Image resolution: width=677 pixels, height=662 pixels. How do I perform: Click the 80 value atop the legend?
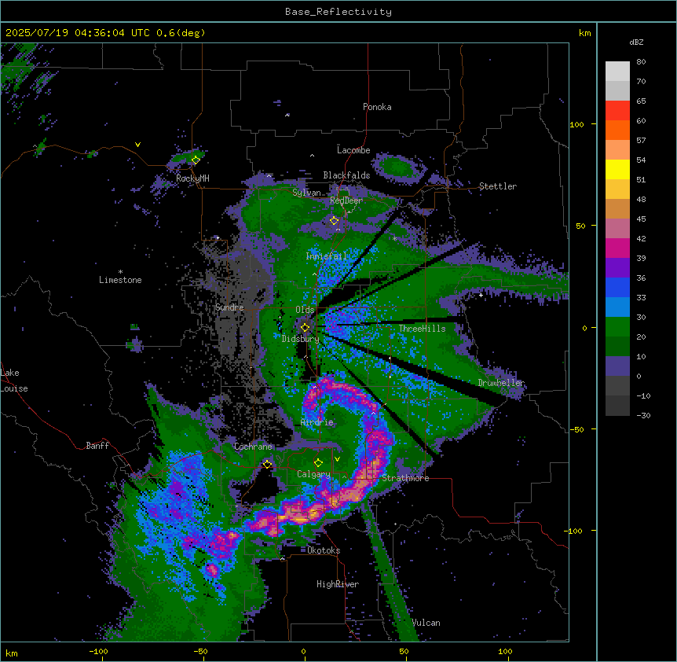(641, 62)
